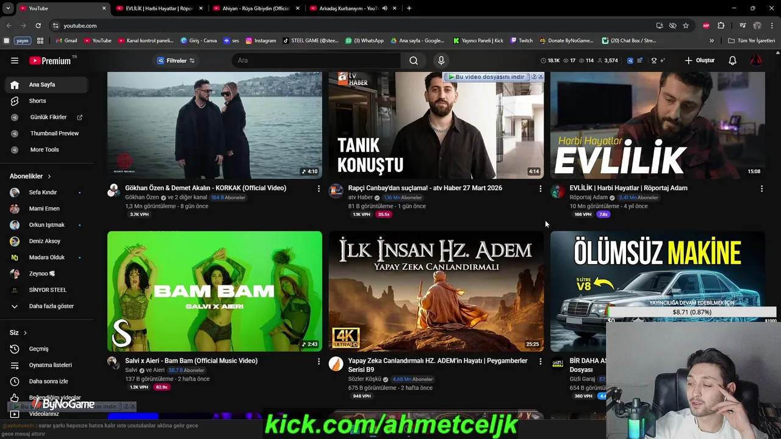Image resolution: width=781 pixels, height=439 pixels.
Task: Open Orkun Işıtmak subscription channel
Action: point(48,224)
